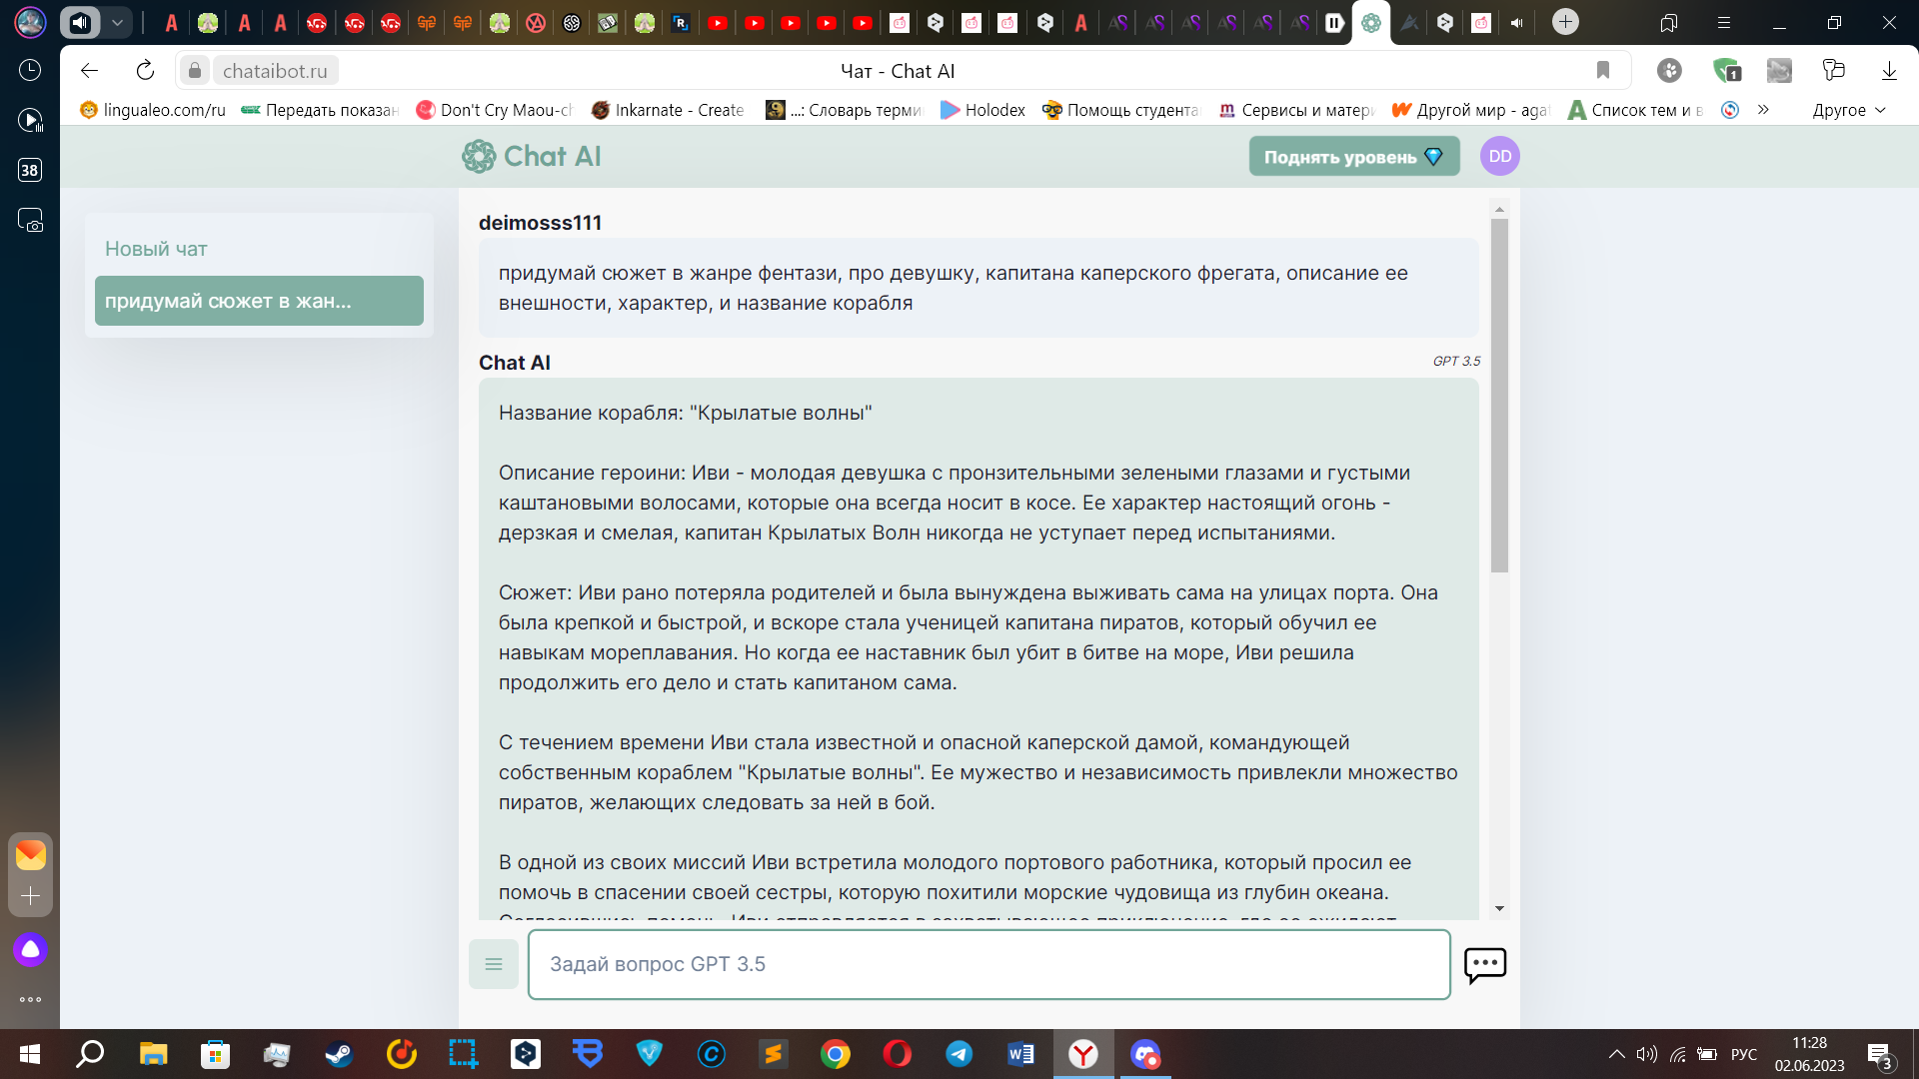Open browser downloads icon

(1889, 70)
